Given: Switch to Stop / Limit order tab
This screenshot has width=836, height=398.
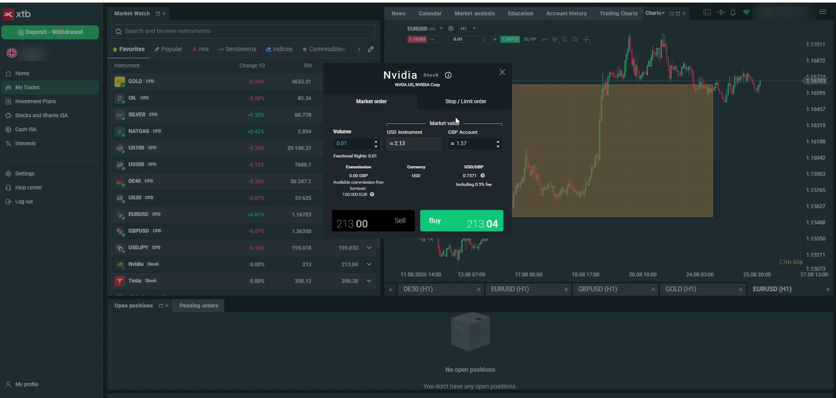Looking at the screenshot, I should click(465, 101).
